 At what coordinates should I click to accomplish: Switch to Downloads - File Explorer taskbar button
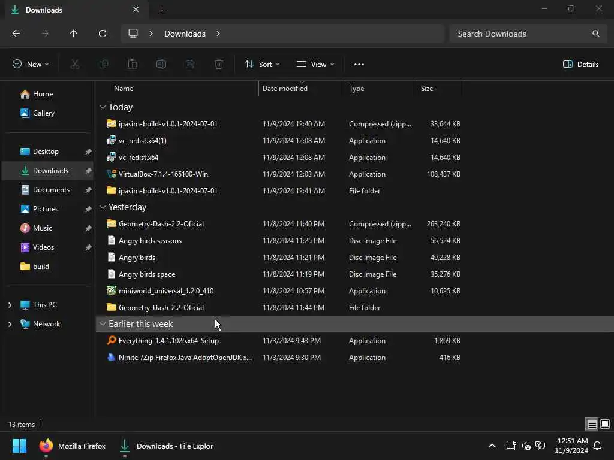click(166, 446)
